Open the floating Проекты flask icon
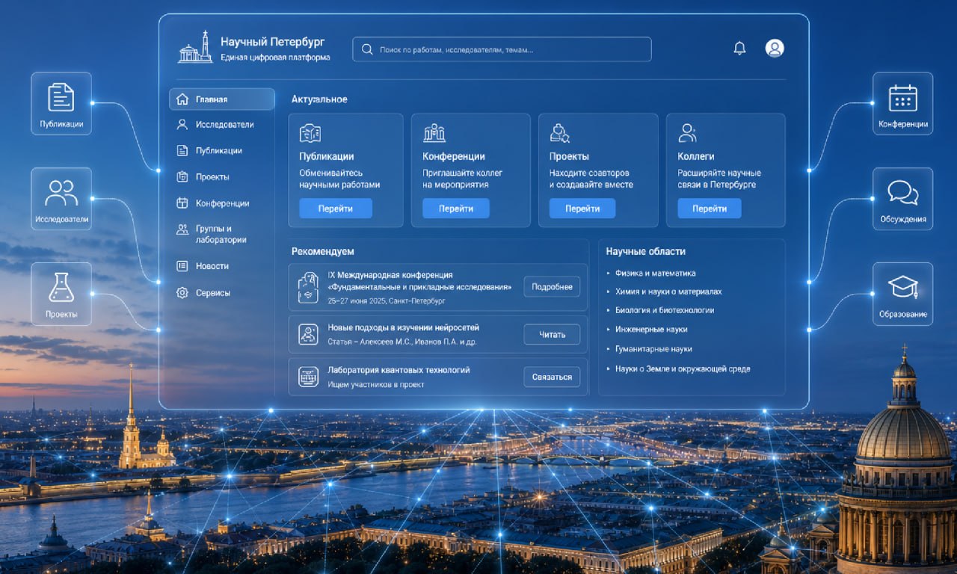Image resolution: width=957 pixels, height=574 pixels. pyautogui.click(x=61, y=287)
